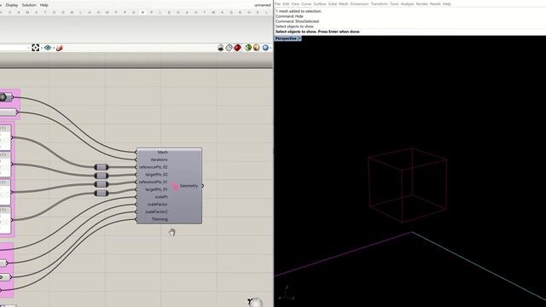Click preview mesh quality blue sphere icon
The width and height of the screenshot is (546, 307).
265,48
